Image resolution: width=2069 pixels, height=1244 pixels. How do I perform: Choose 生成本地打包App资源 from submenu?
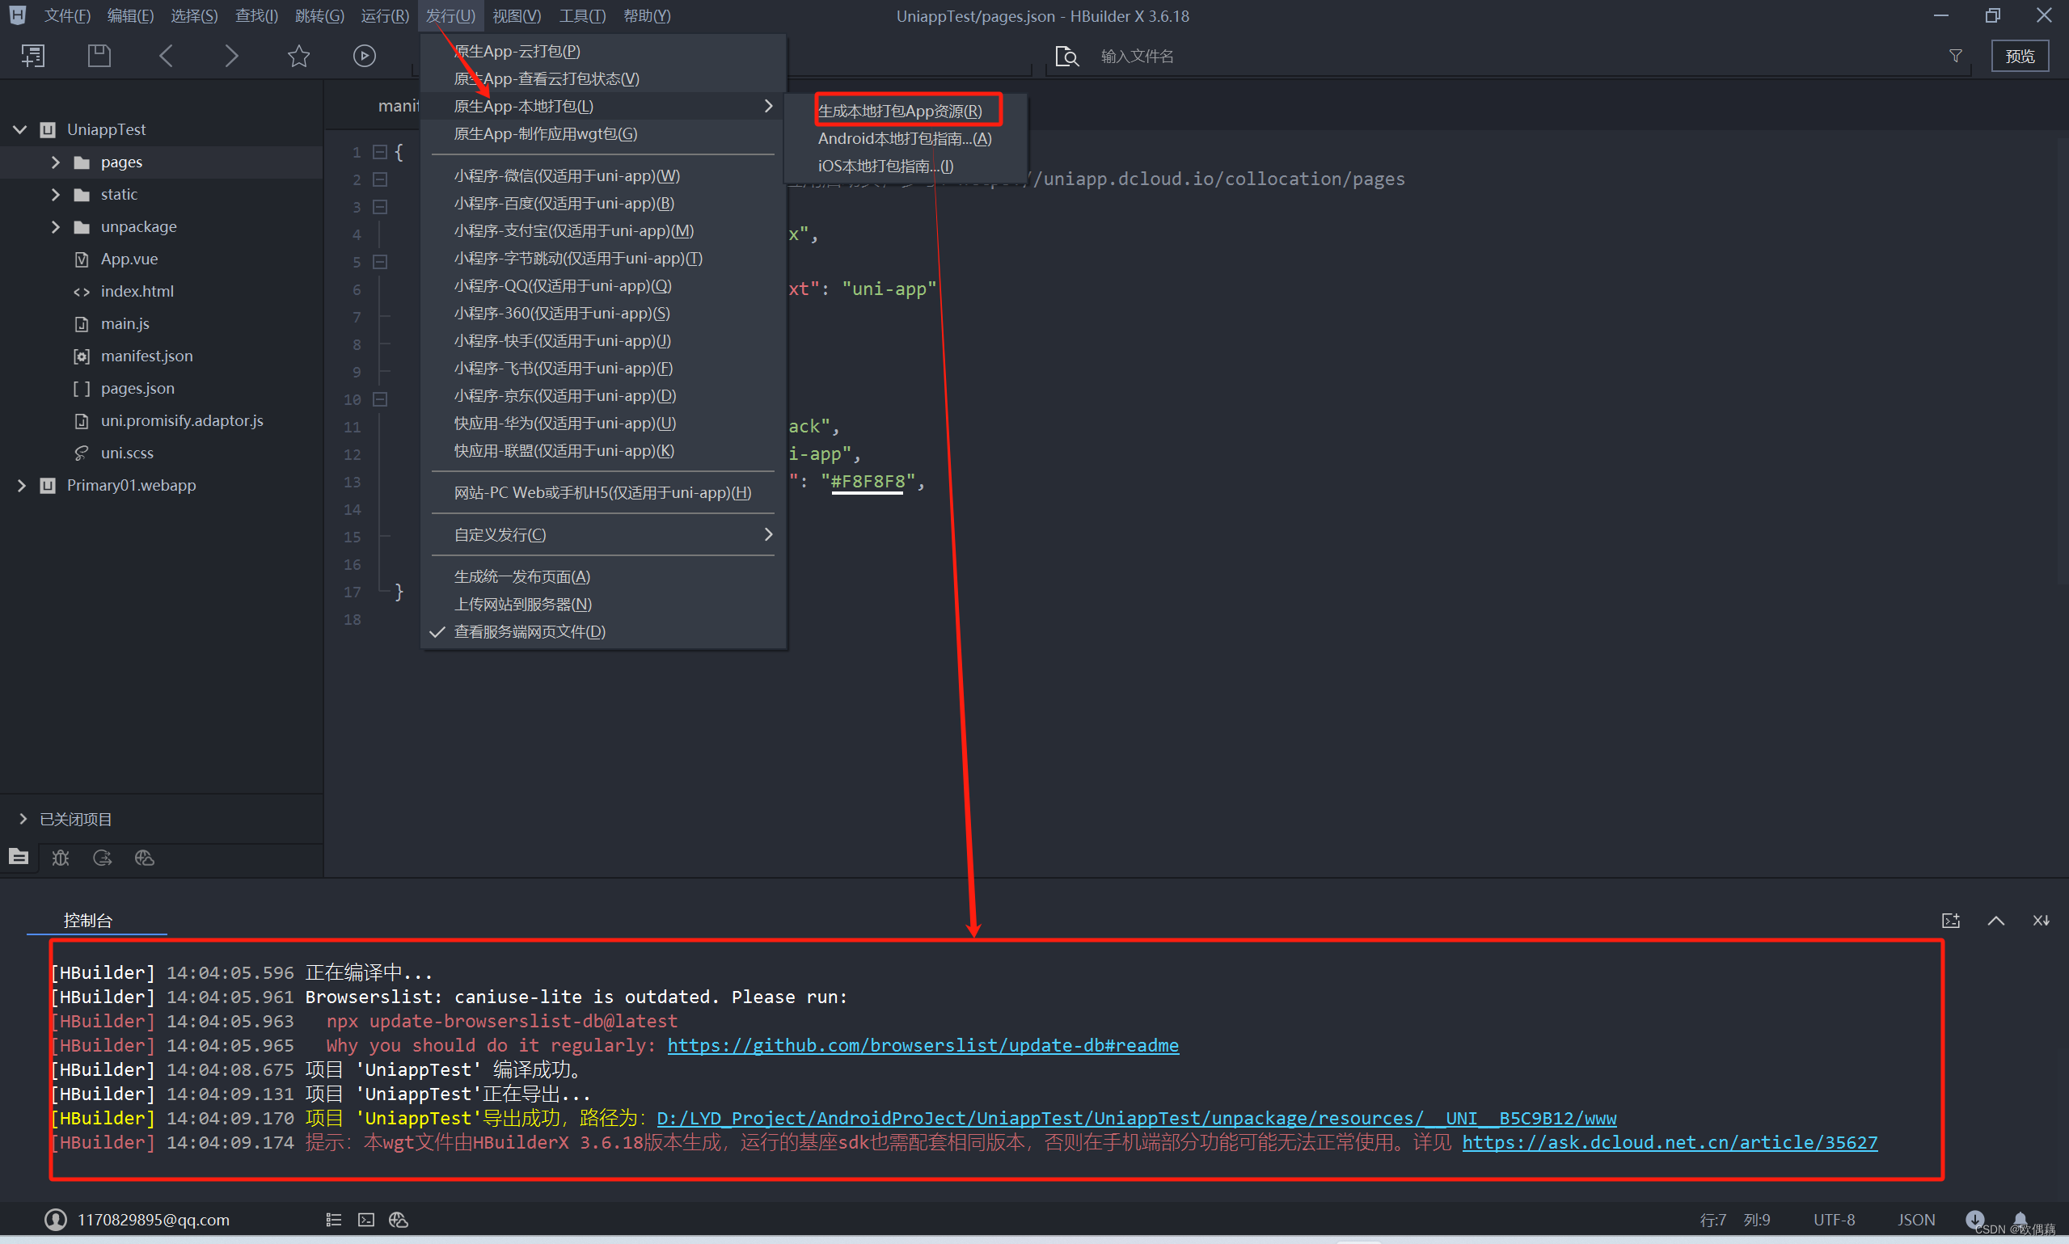click(900, 109)
